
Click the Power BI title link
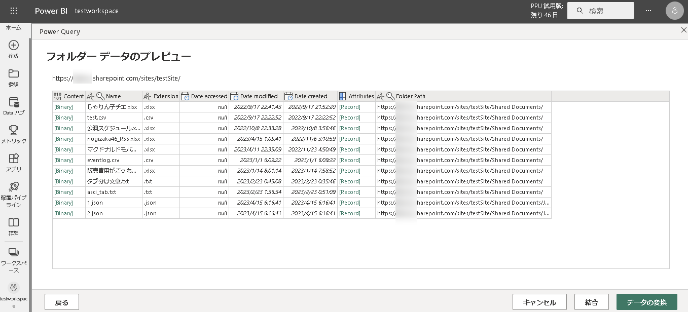coord(51,11)
